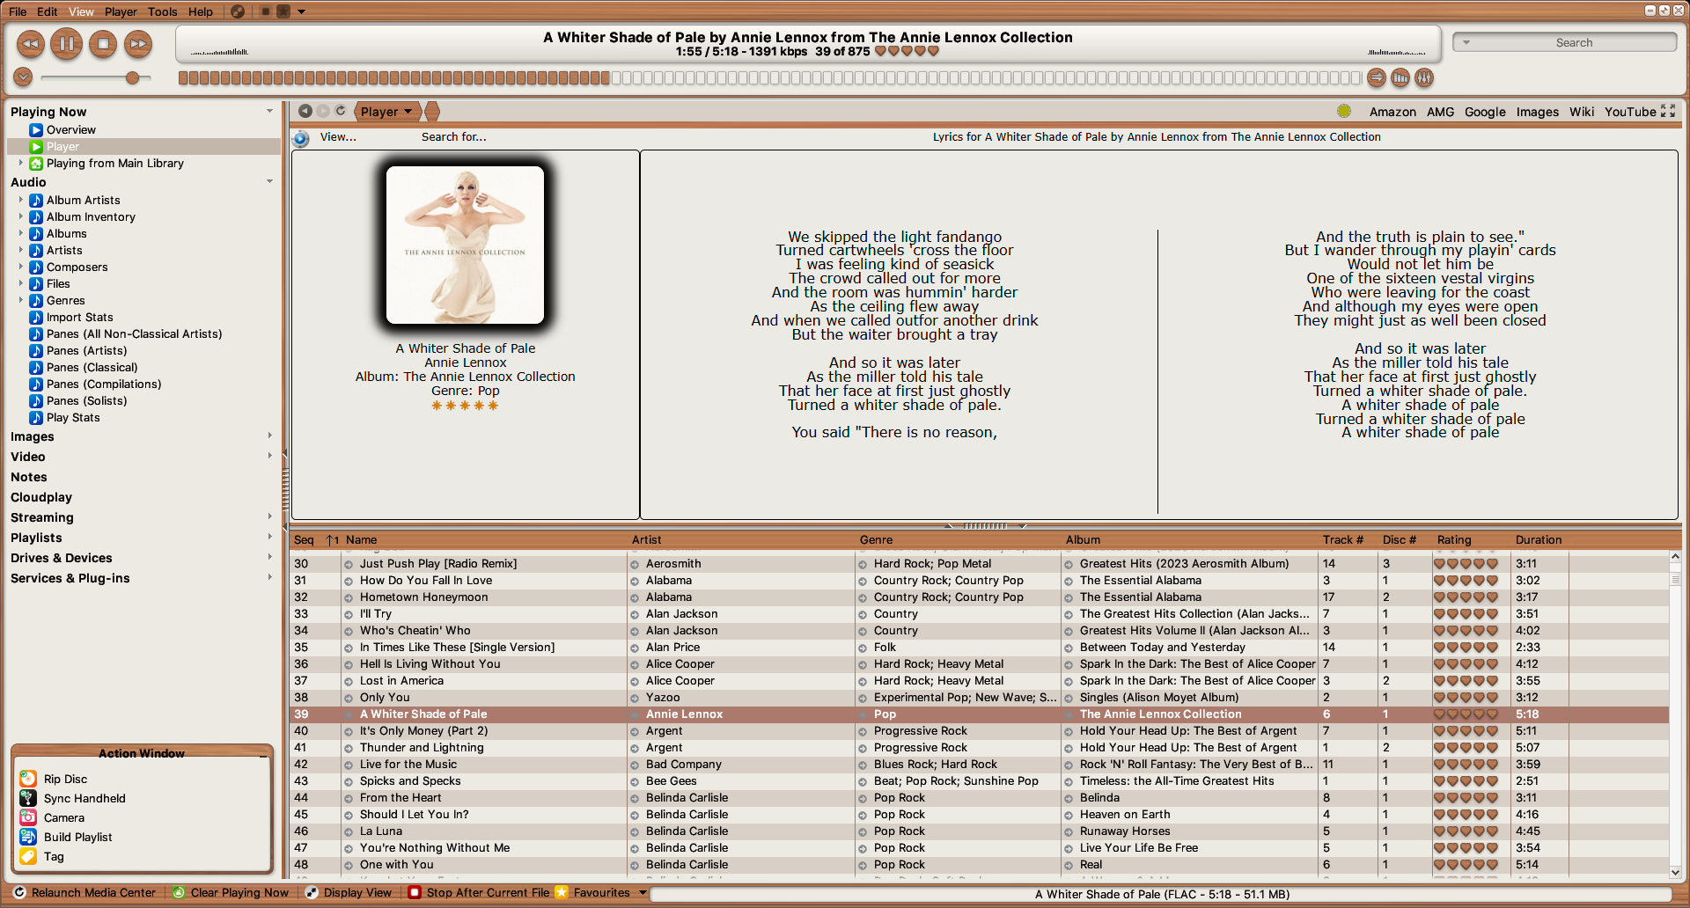Open the Player menu
This screenshot has width=1690, height=908.
coord(121,11)
